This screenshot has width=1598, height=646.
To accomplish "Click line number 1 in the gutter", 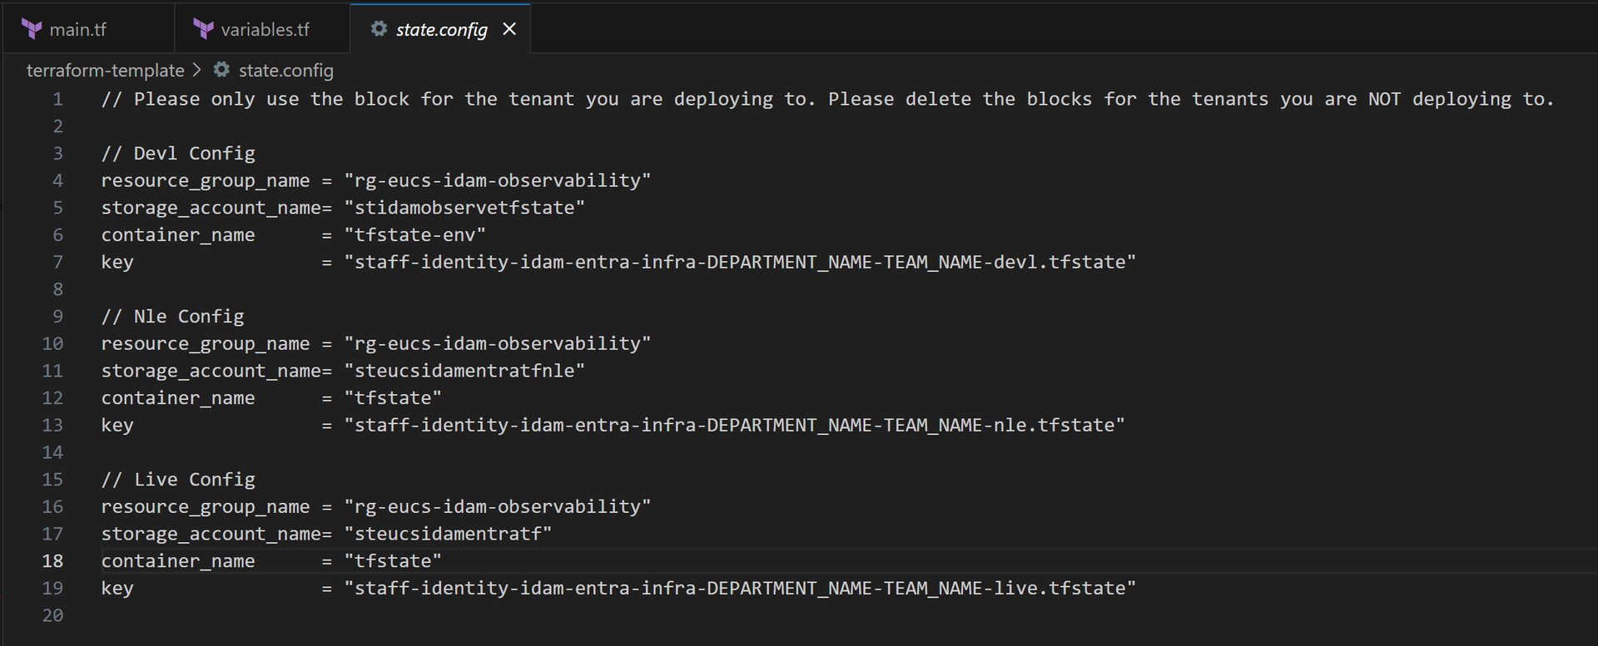I will click(57, 99).
